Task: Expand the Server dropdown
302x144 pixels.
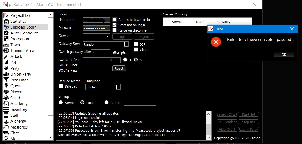Action: 107,36
